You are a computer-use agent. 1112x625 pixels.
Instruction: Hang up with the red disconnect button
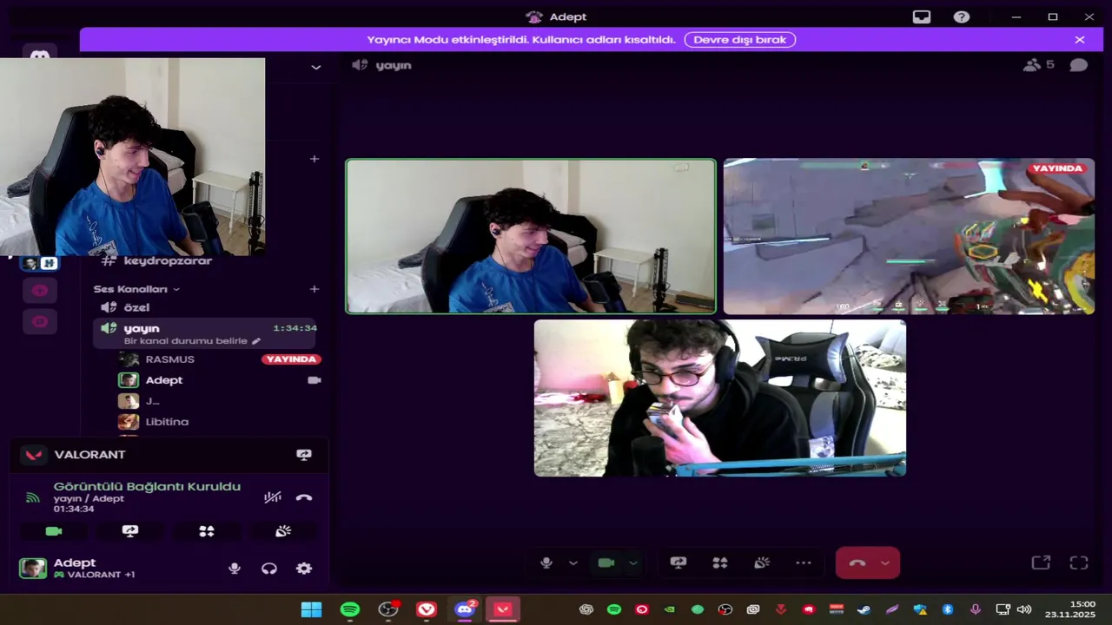[x=857, y=562]
